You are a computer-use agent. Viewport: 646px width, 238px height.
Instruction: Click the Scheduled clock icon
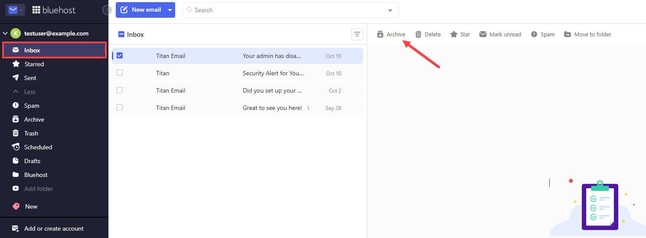coord(16,147)
